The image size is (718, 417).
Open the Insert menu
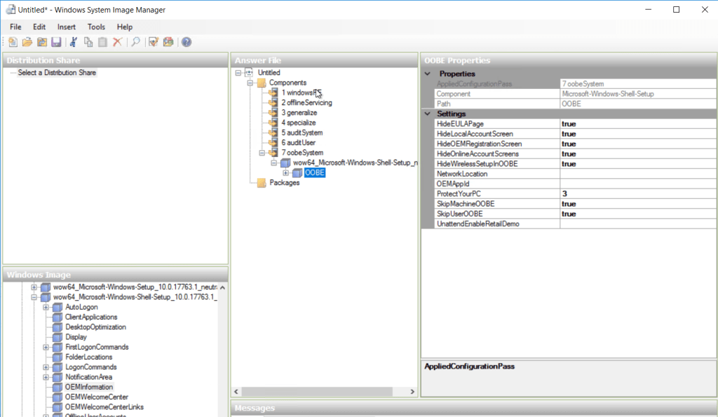[66, 27]
